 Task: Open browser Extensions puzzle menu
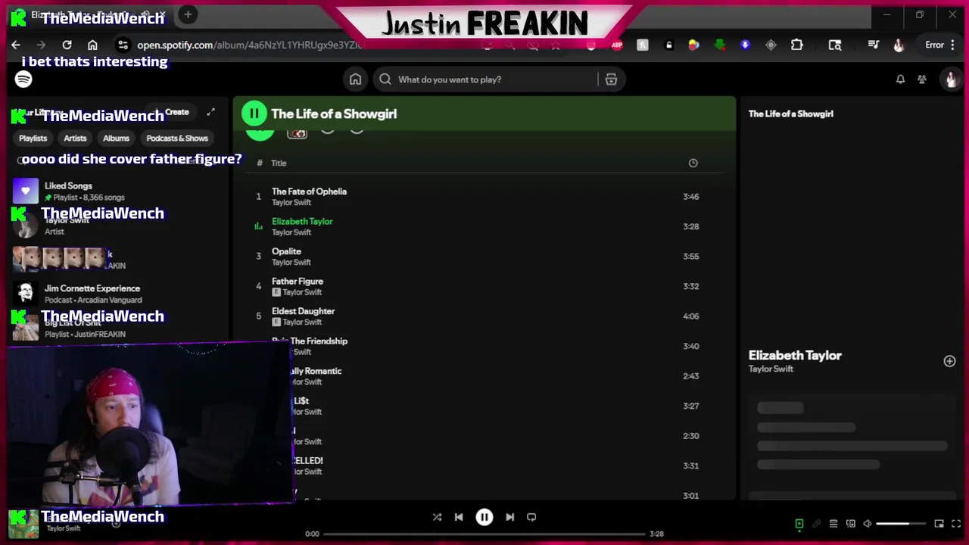pos(797,45)
